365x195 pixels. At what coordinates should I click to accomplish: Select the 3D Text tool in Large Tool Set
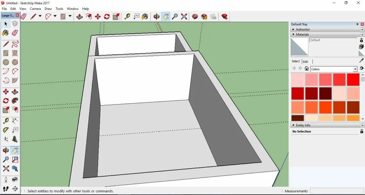coord(15,139)
